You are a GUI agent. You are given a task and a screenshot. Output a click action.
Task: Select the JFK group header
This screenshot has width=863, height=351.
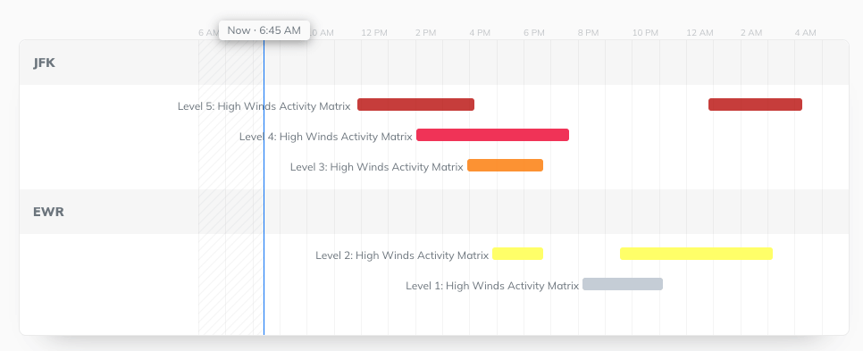(434, 63)
